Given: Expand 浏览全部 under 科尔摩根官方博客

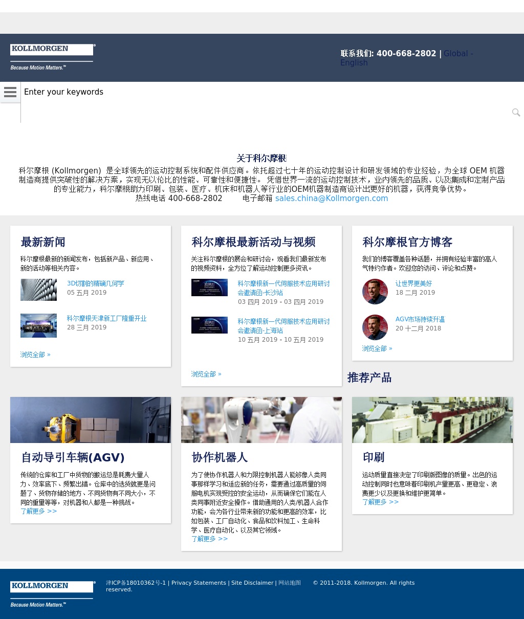Looking at the screenshot, I should pyautogui.click(x=377, y=348).
